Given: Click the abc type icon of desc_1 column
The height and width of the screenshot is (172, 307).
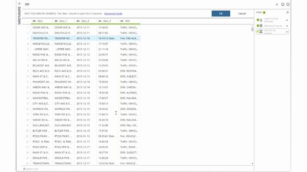Looking at the screenshot, I should click(x=56, y=21).
